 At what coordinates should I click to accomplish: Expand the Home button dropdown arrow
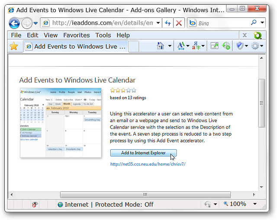(170, 46)
